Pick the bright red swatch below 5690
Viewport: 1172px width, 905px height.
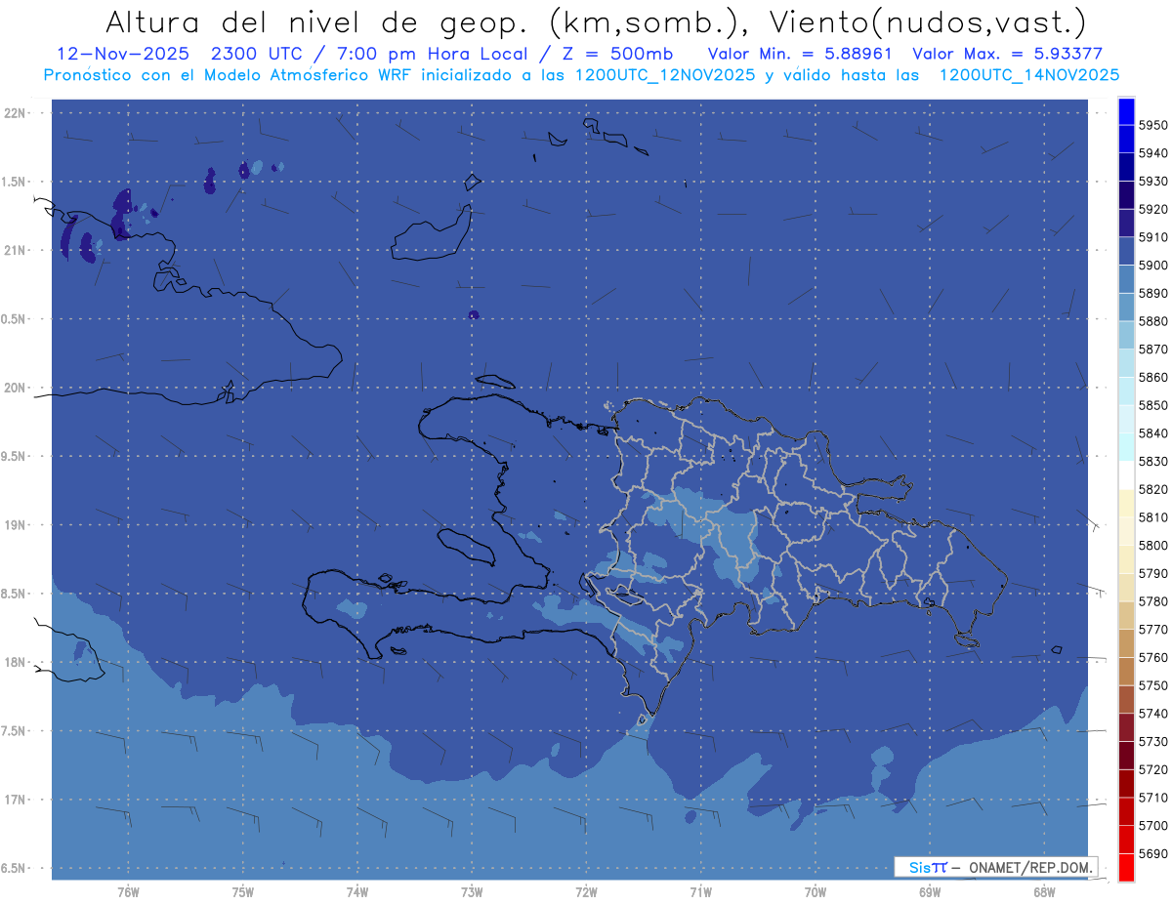click(1126, 868)
